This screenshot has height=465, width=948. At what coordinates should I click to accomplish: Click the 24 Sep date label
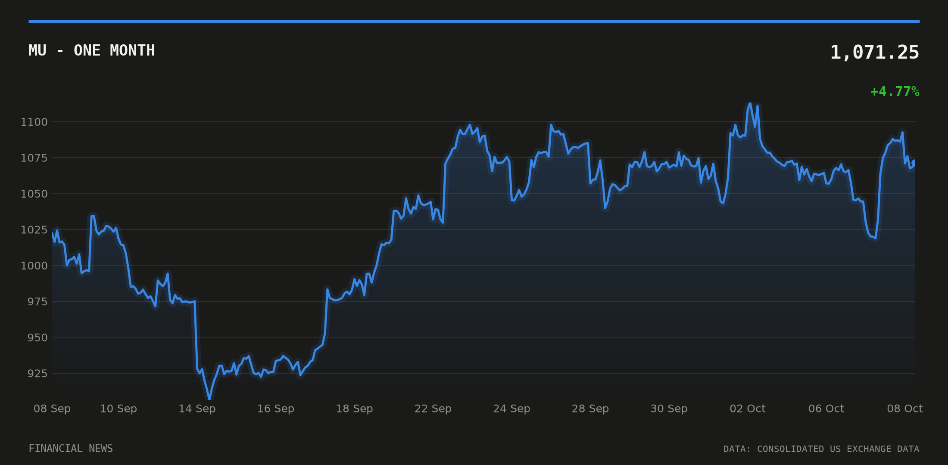pos(511,409)
